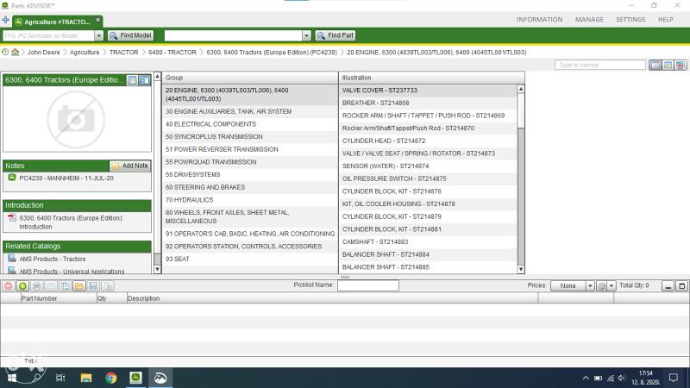
Task: Open picklist with the yellow folder icon
Action: click(x=78, y=286)
